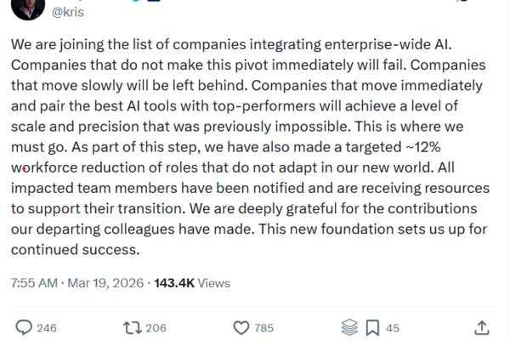Click the reply speech bubble icon

25,327
